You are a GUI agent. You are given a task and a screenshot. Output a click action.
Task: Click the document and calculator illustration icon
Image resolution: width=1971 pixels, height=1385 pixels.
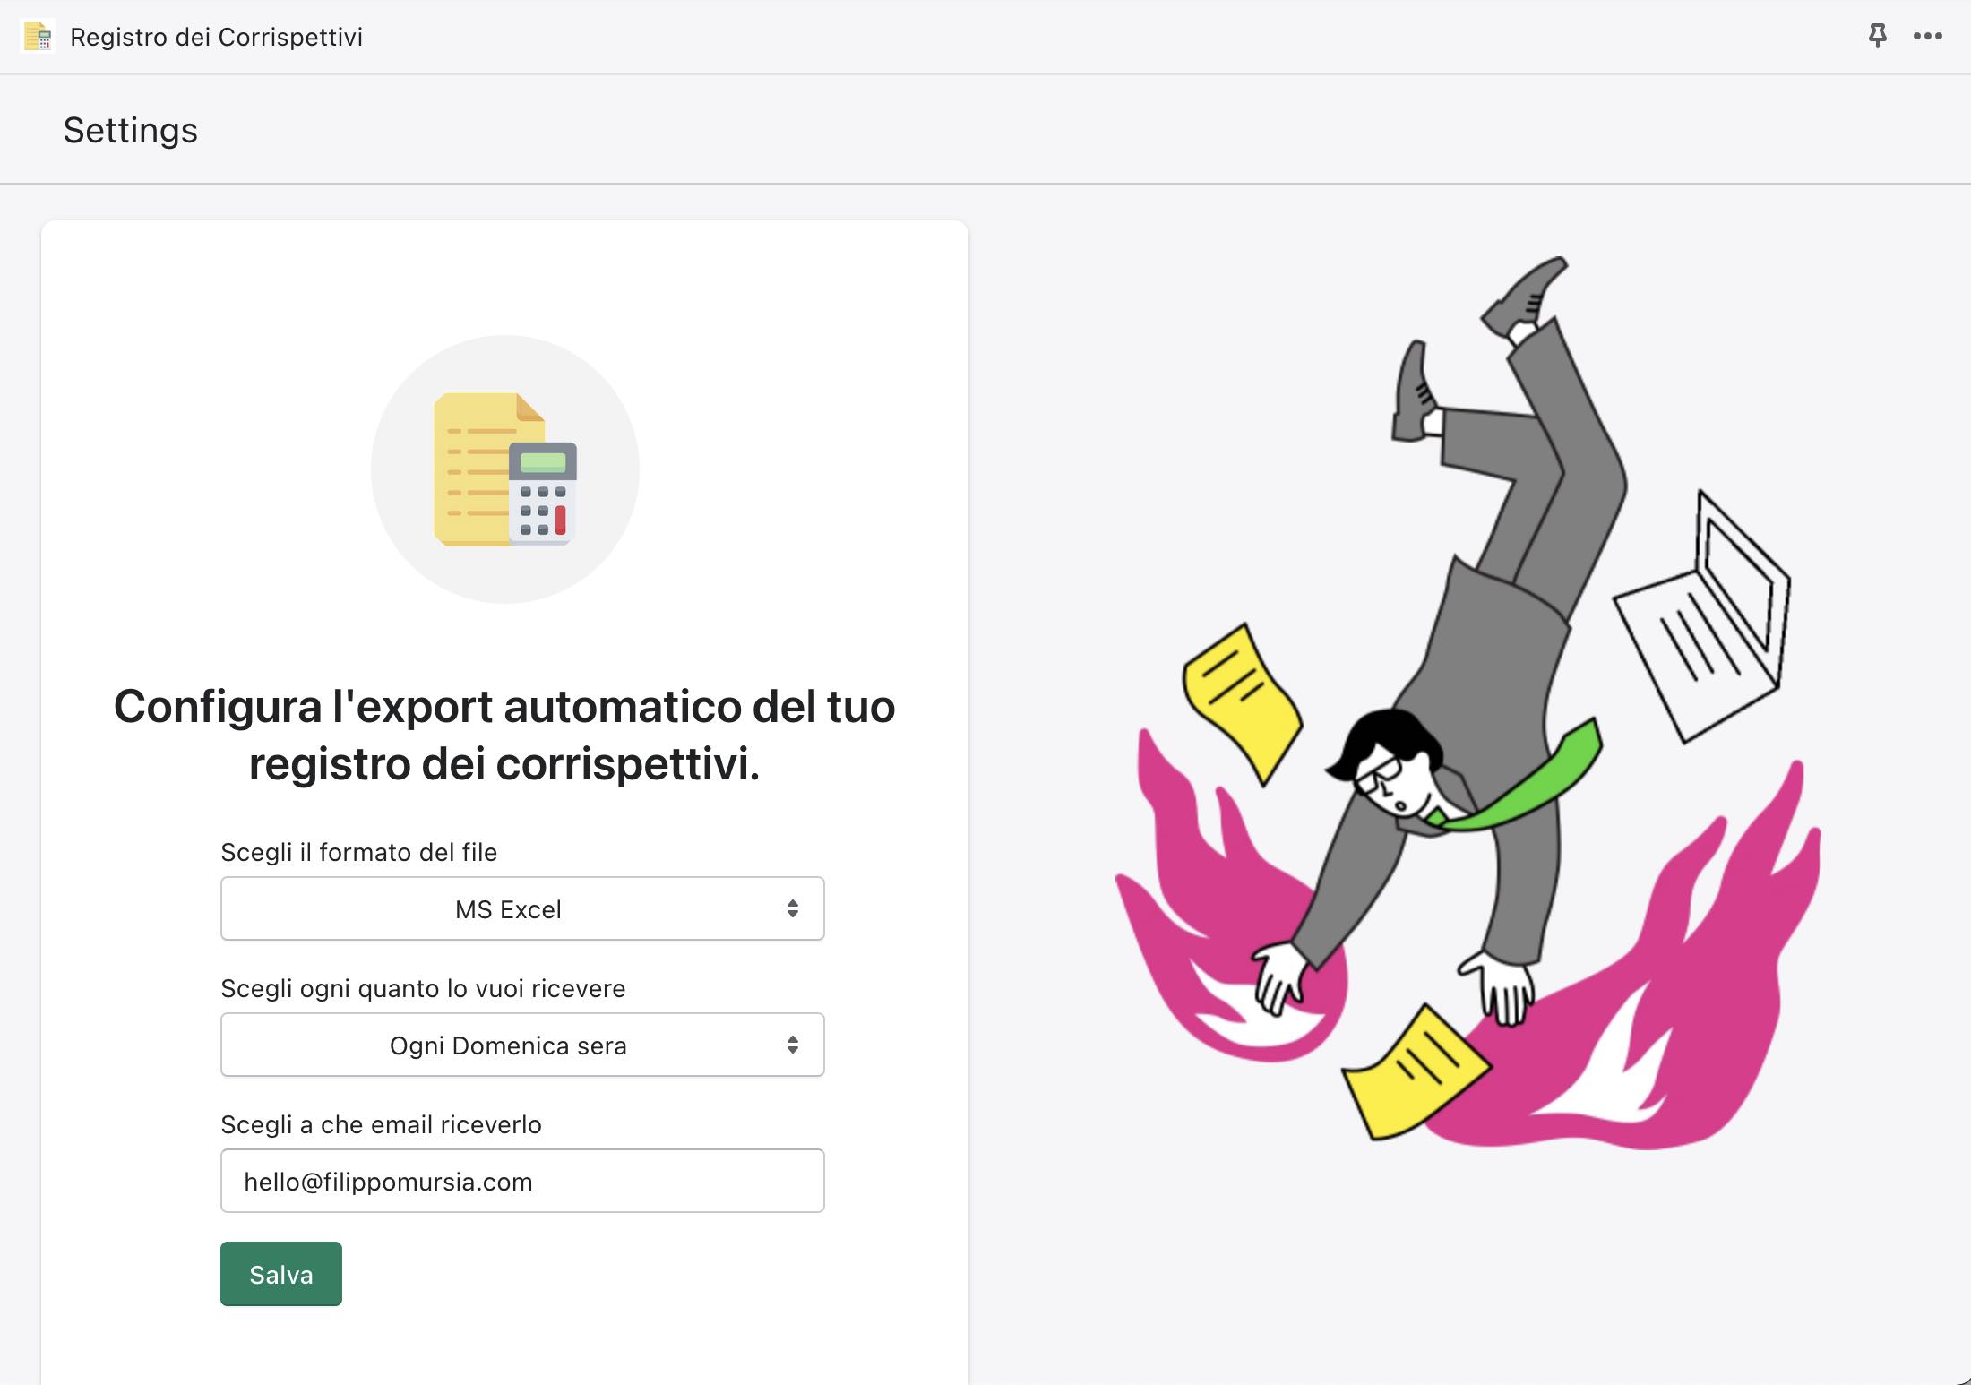tap(505, 469)
